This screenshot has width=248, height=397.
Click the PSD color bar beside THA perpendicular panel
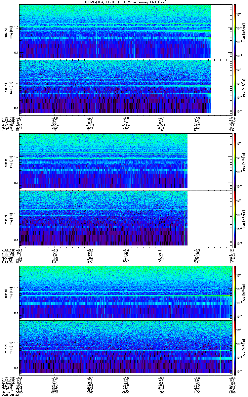point(235,31)
